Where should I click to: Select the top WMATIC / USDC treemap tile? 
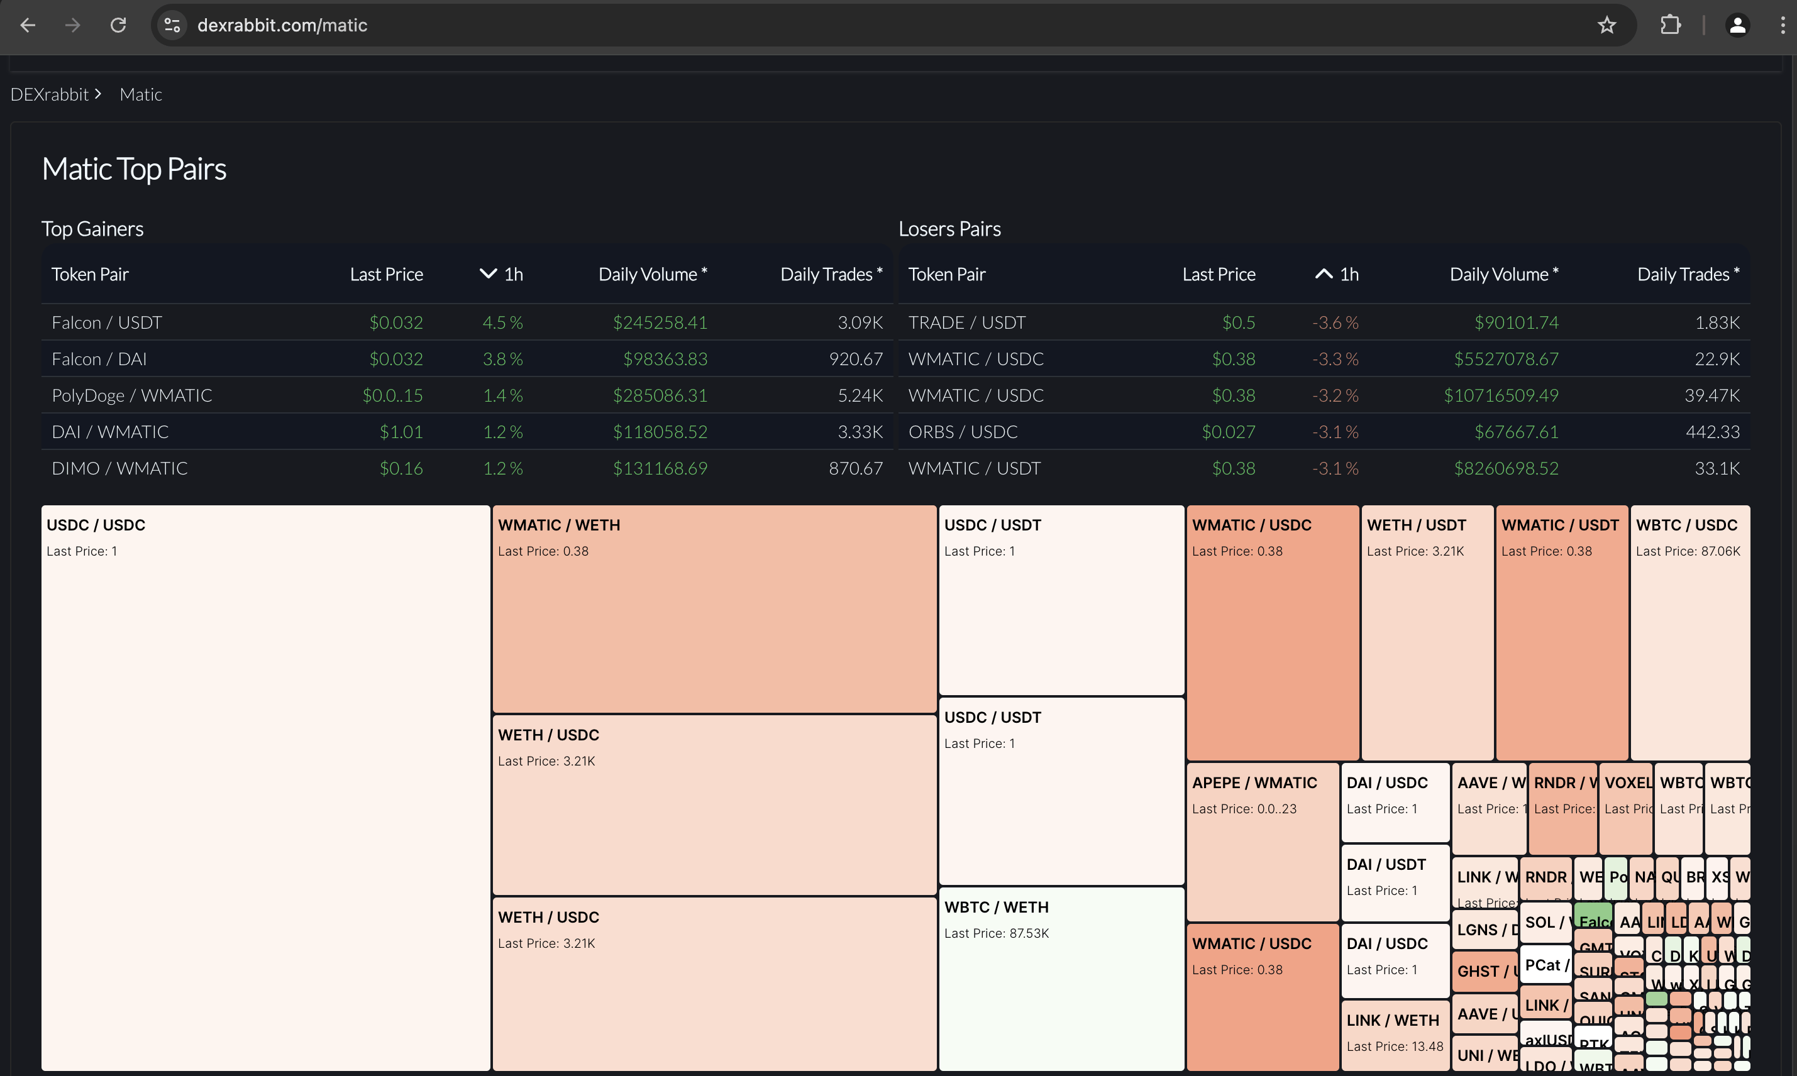[x=1273, y=632]
